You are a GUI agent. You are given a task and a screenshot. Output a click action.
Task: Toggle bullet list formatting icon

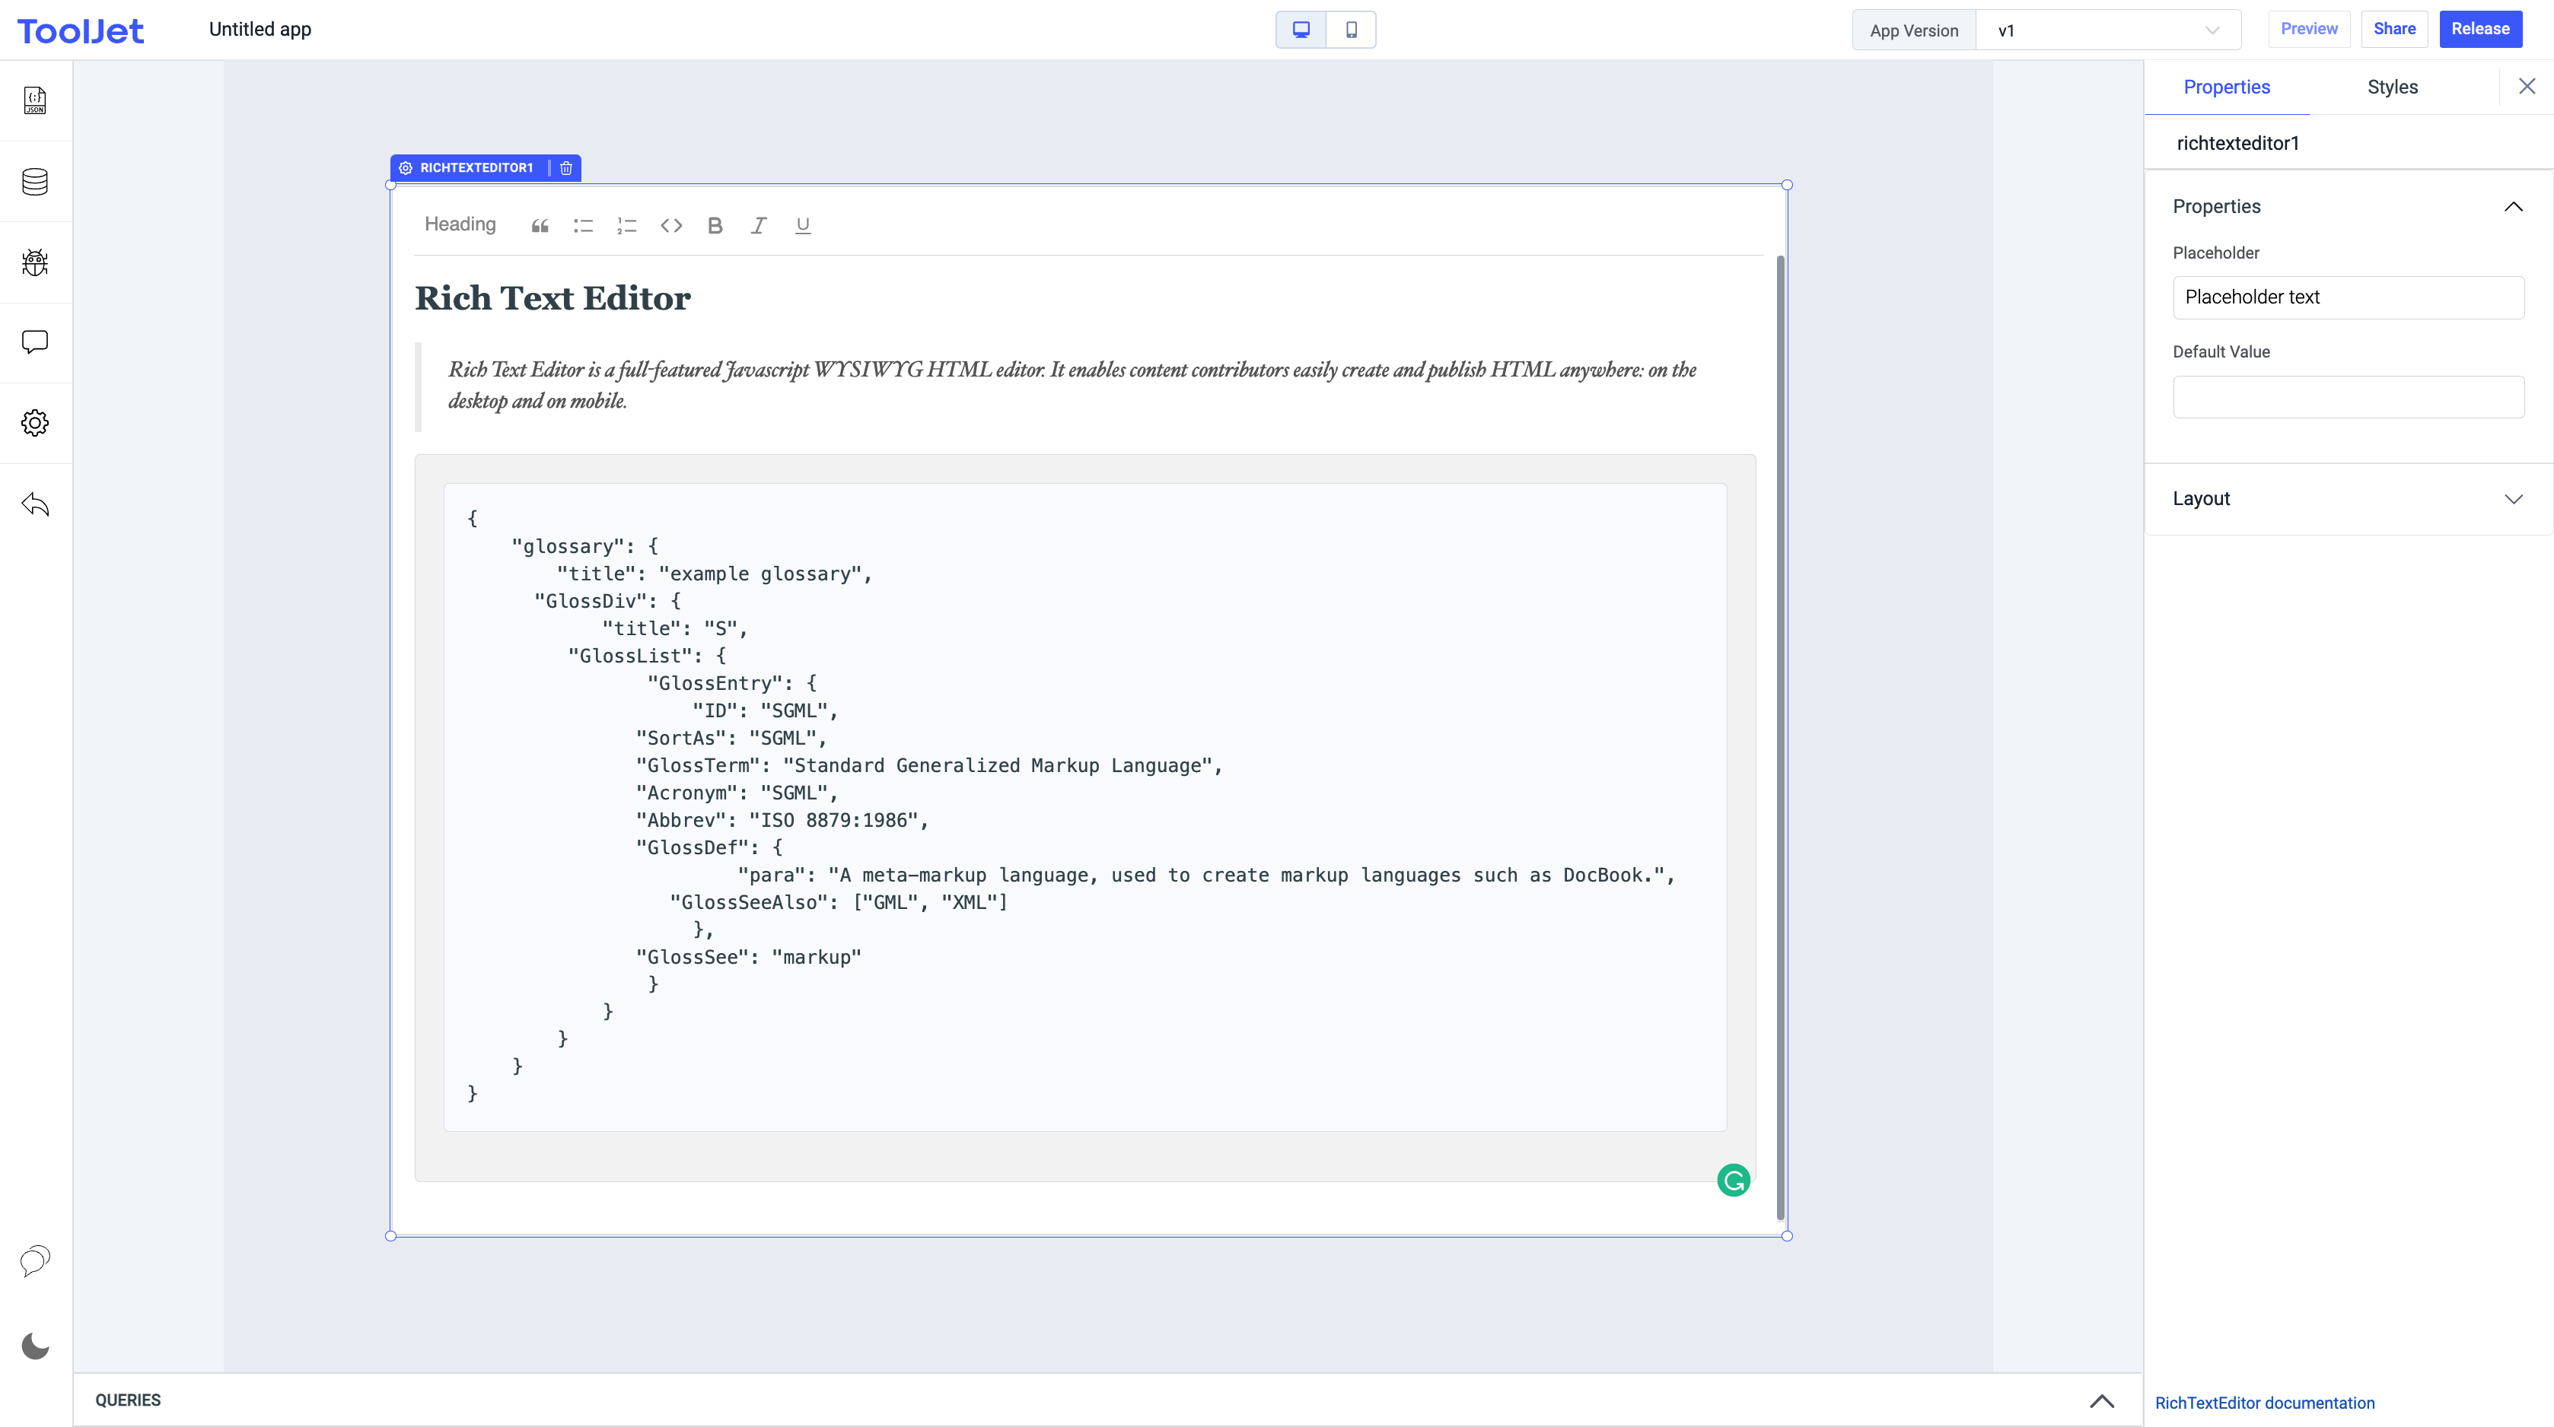click(583, 226)
